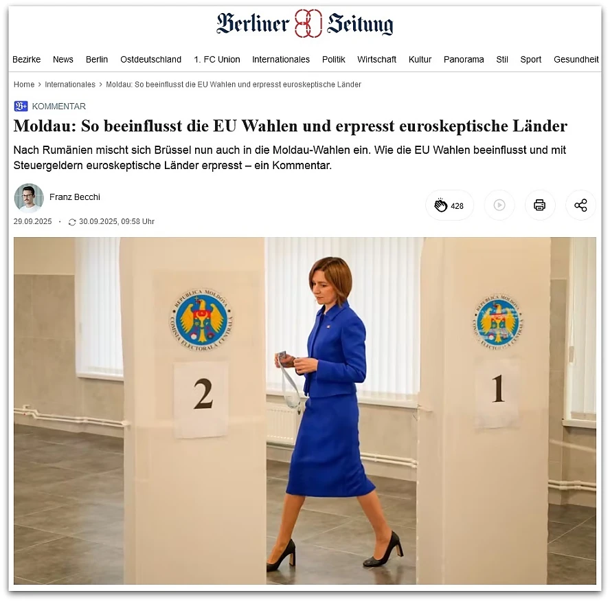Open author Franz Becchi's avatar photo
The image size is (610, 602).
point(29,198)
